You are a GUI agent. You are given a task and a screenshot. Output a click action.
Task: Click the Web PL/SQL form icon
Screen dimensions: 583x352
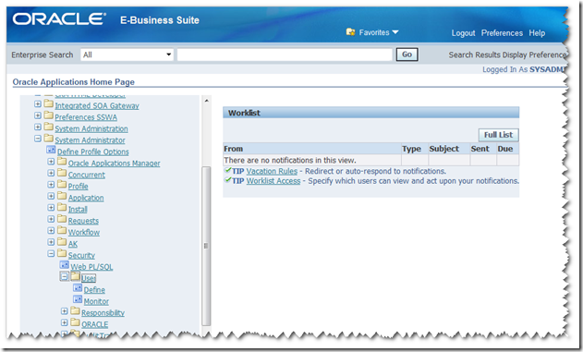[65, 265]
